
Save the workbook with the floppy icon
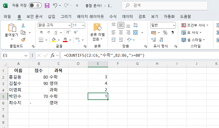pyautogui.click(x=47, y=6)
